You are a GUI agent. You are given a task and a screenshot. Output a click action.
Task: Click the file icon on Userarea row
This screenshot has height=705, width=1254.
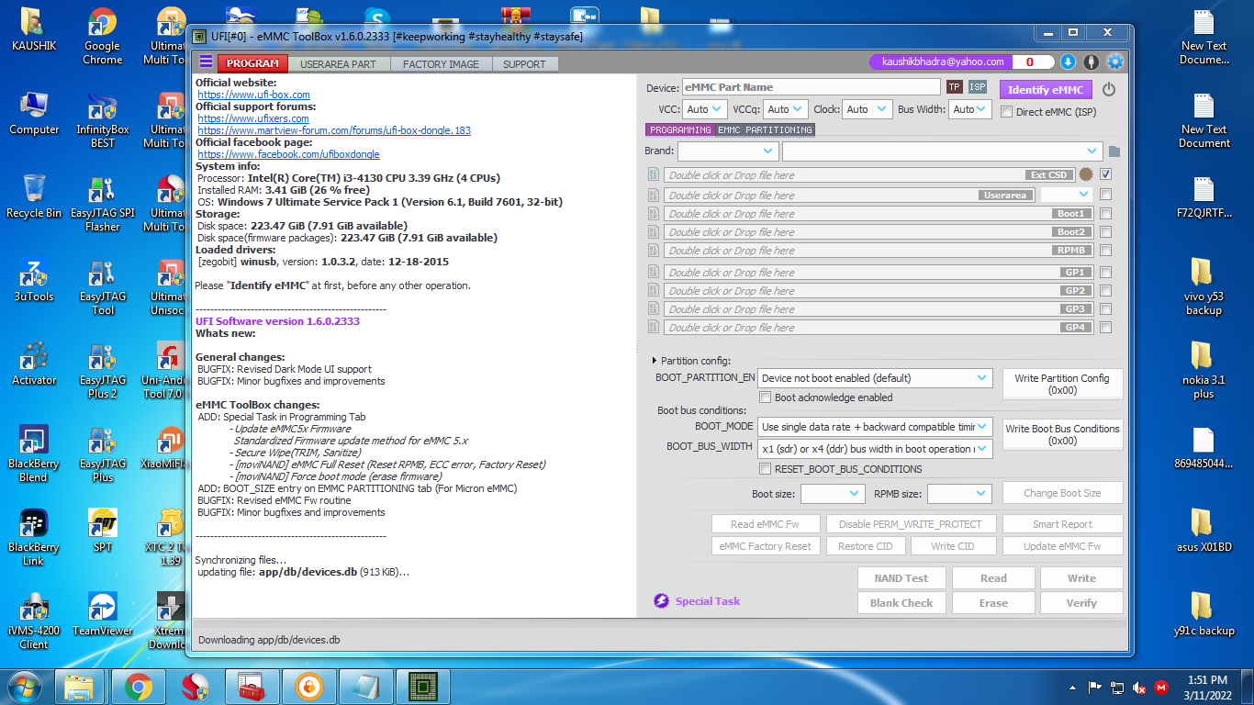(x=654, y=195)
